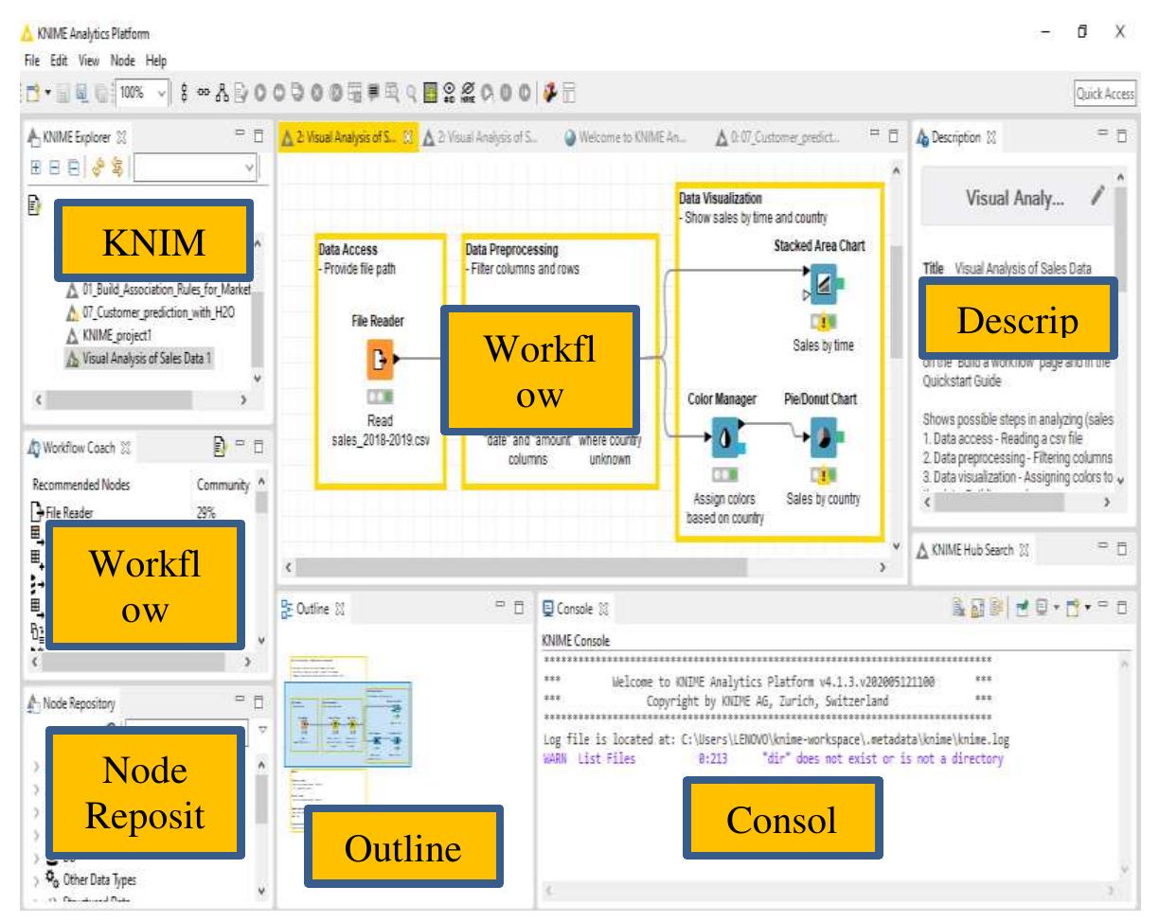Screen dimensions: 1159x922
Task: Open Node Repository search options arrow
Action: tap(263, 729)
